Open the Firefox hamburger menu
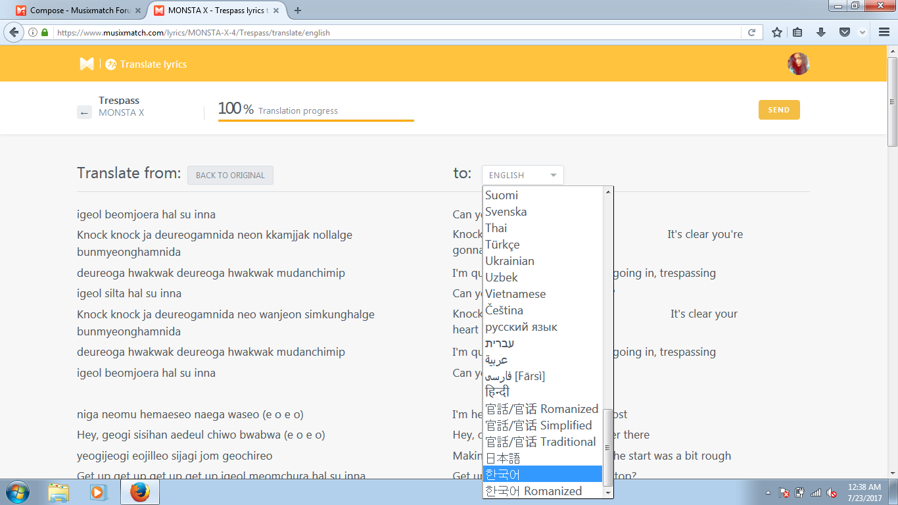 coord(884,32)
